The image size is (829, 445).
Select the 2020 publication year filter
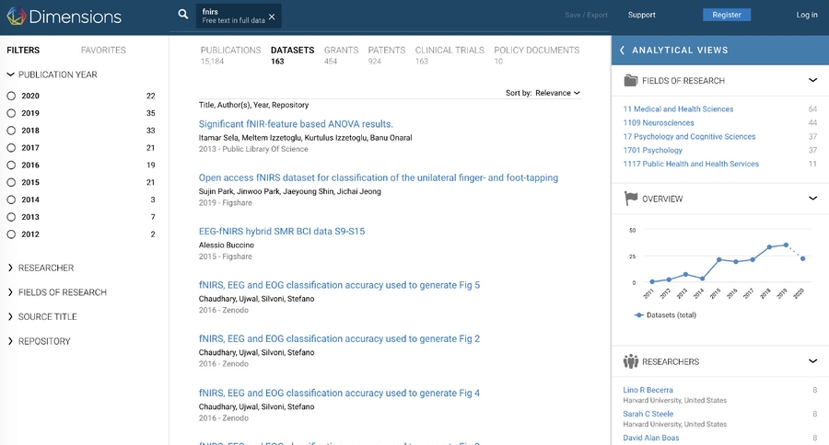click(x=11, y=96)
